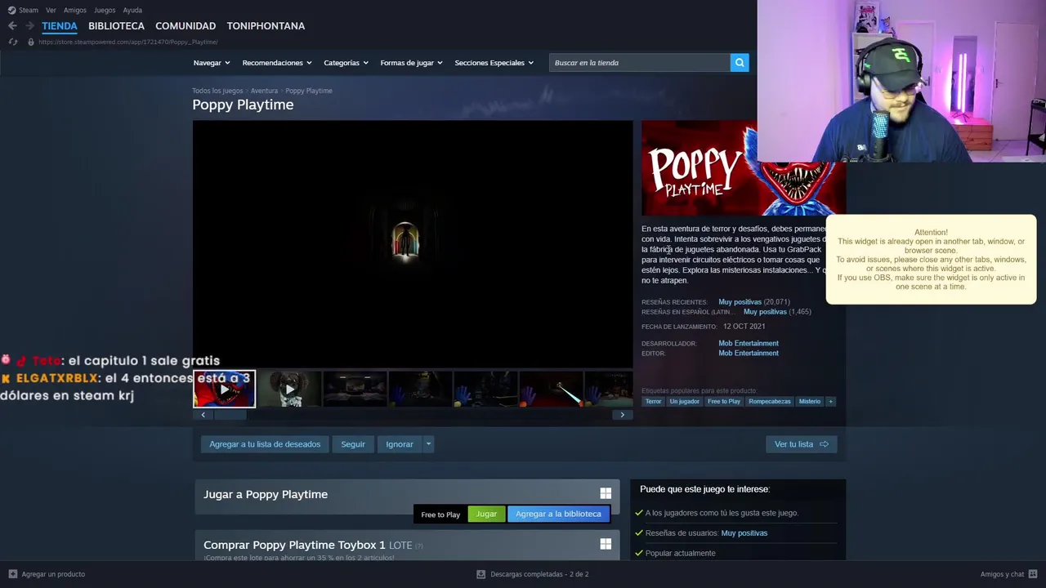Click the forward navigation arrow
Viewport: 1046px width, 588px height.
click(29, 26)
